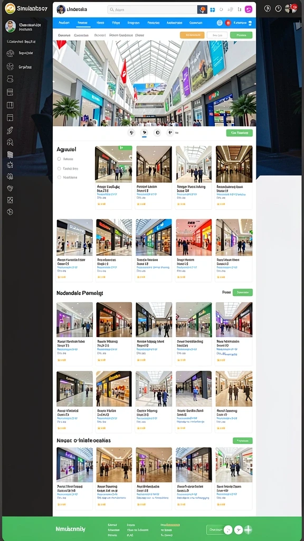Select the first tab in the blue navigation bar
Screen dimensions: 304x541
[x=64, y=23]
